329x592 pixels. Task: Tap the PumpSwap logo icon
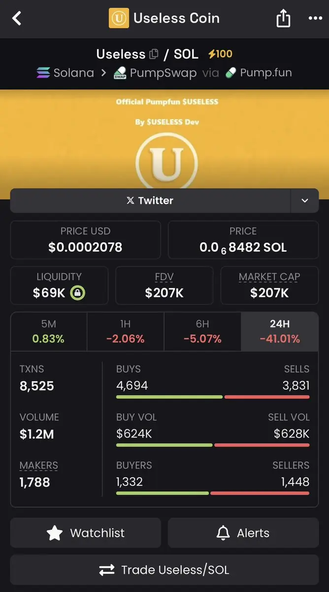coord(120,73)
